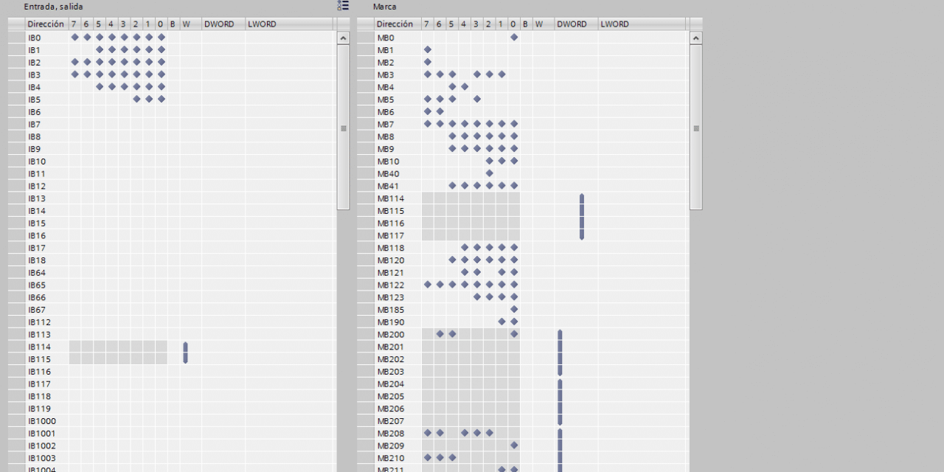Click the list options icon above the Entrada table
The width and height of the screenshot is (944, 472).
343,6
